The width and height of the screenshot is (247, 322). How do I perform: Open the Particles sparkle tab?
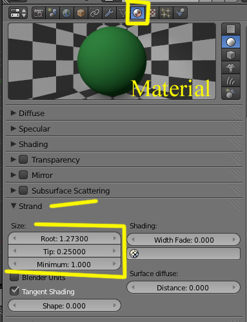[166, 13]
